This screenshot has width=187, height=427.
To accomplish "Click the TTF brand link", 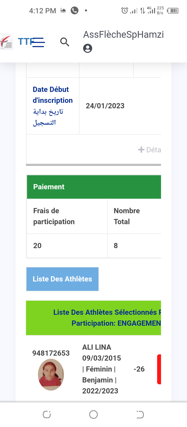I will tap(25, 42).
